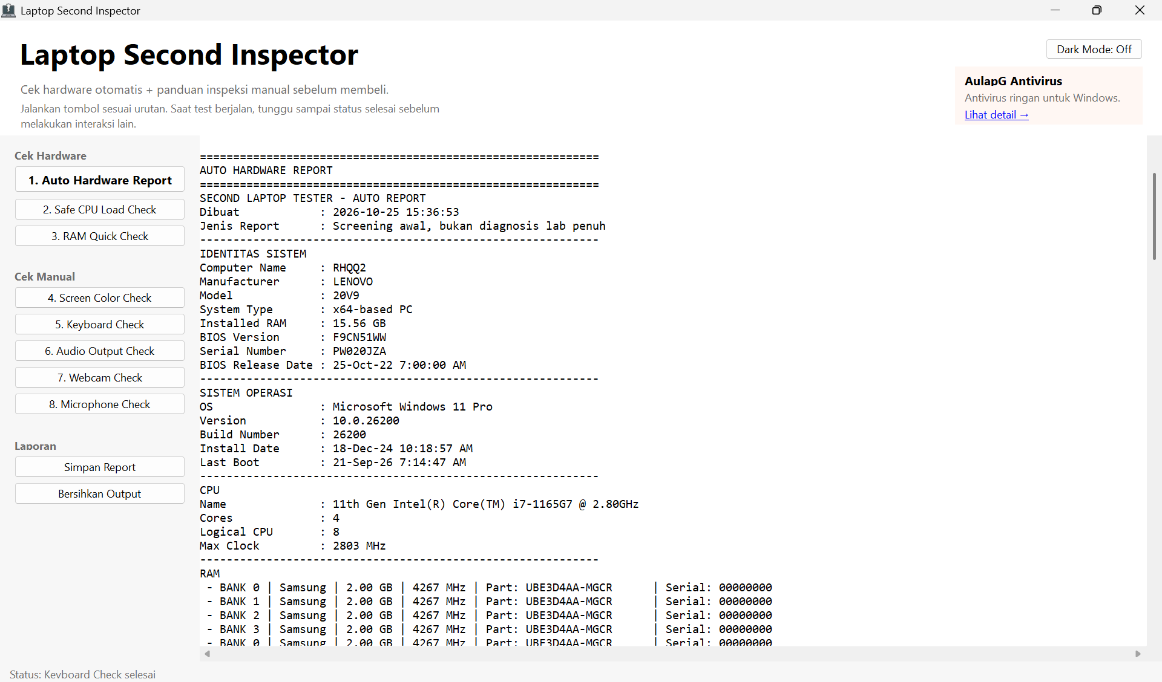Viewport: 1162px width, 682px height.
Task: Start the Microphone Check
Action: pos(100,404)
